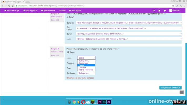The width and height of the screenshot is (187, 105).
Task: Click the mouse icon in the dock
Action: coord(69,102)
